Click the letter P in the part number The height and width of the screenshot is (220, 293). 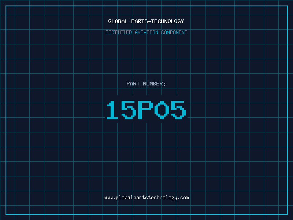(145, 110)
